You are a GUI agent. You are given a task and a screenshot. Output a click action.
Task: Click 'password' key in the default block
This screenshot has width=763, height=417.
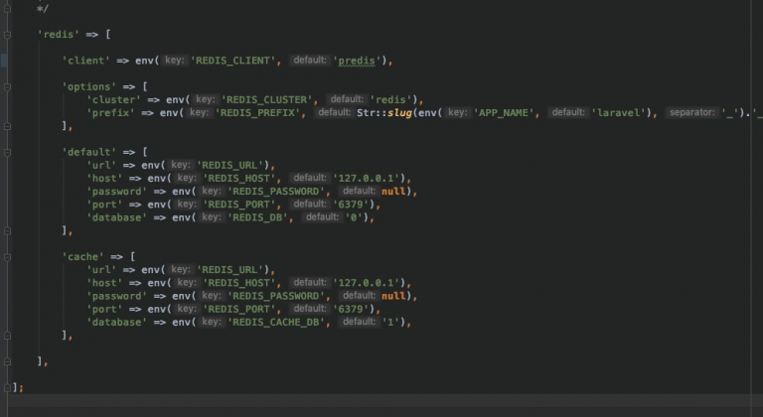point(117,192)
